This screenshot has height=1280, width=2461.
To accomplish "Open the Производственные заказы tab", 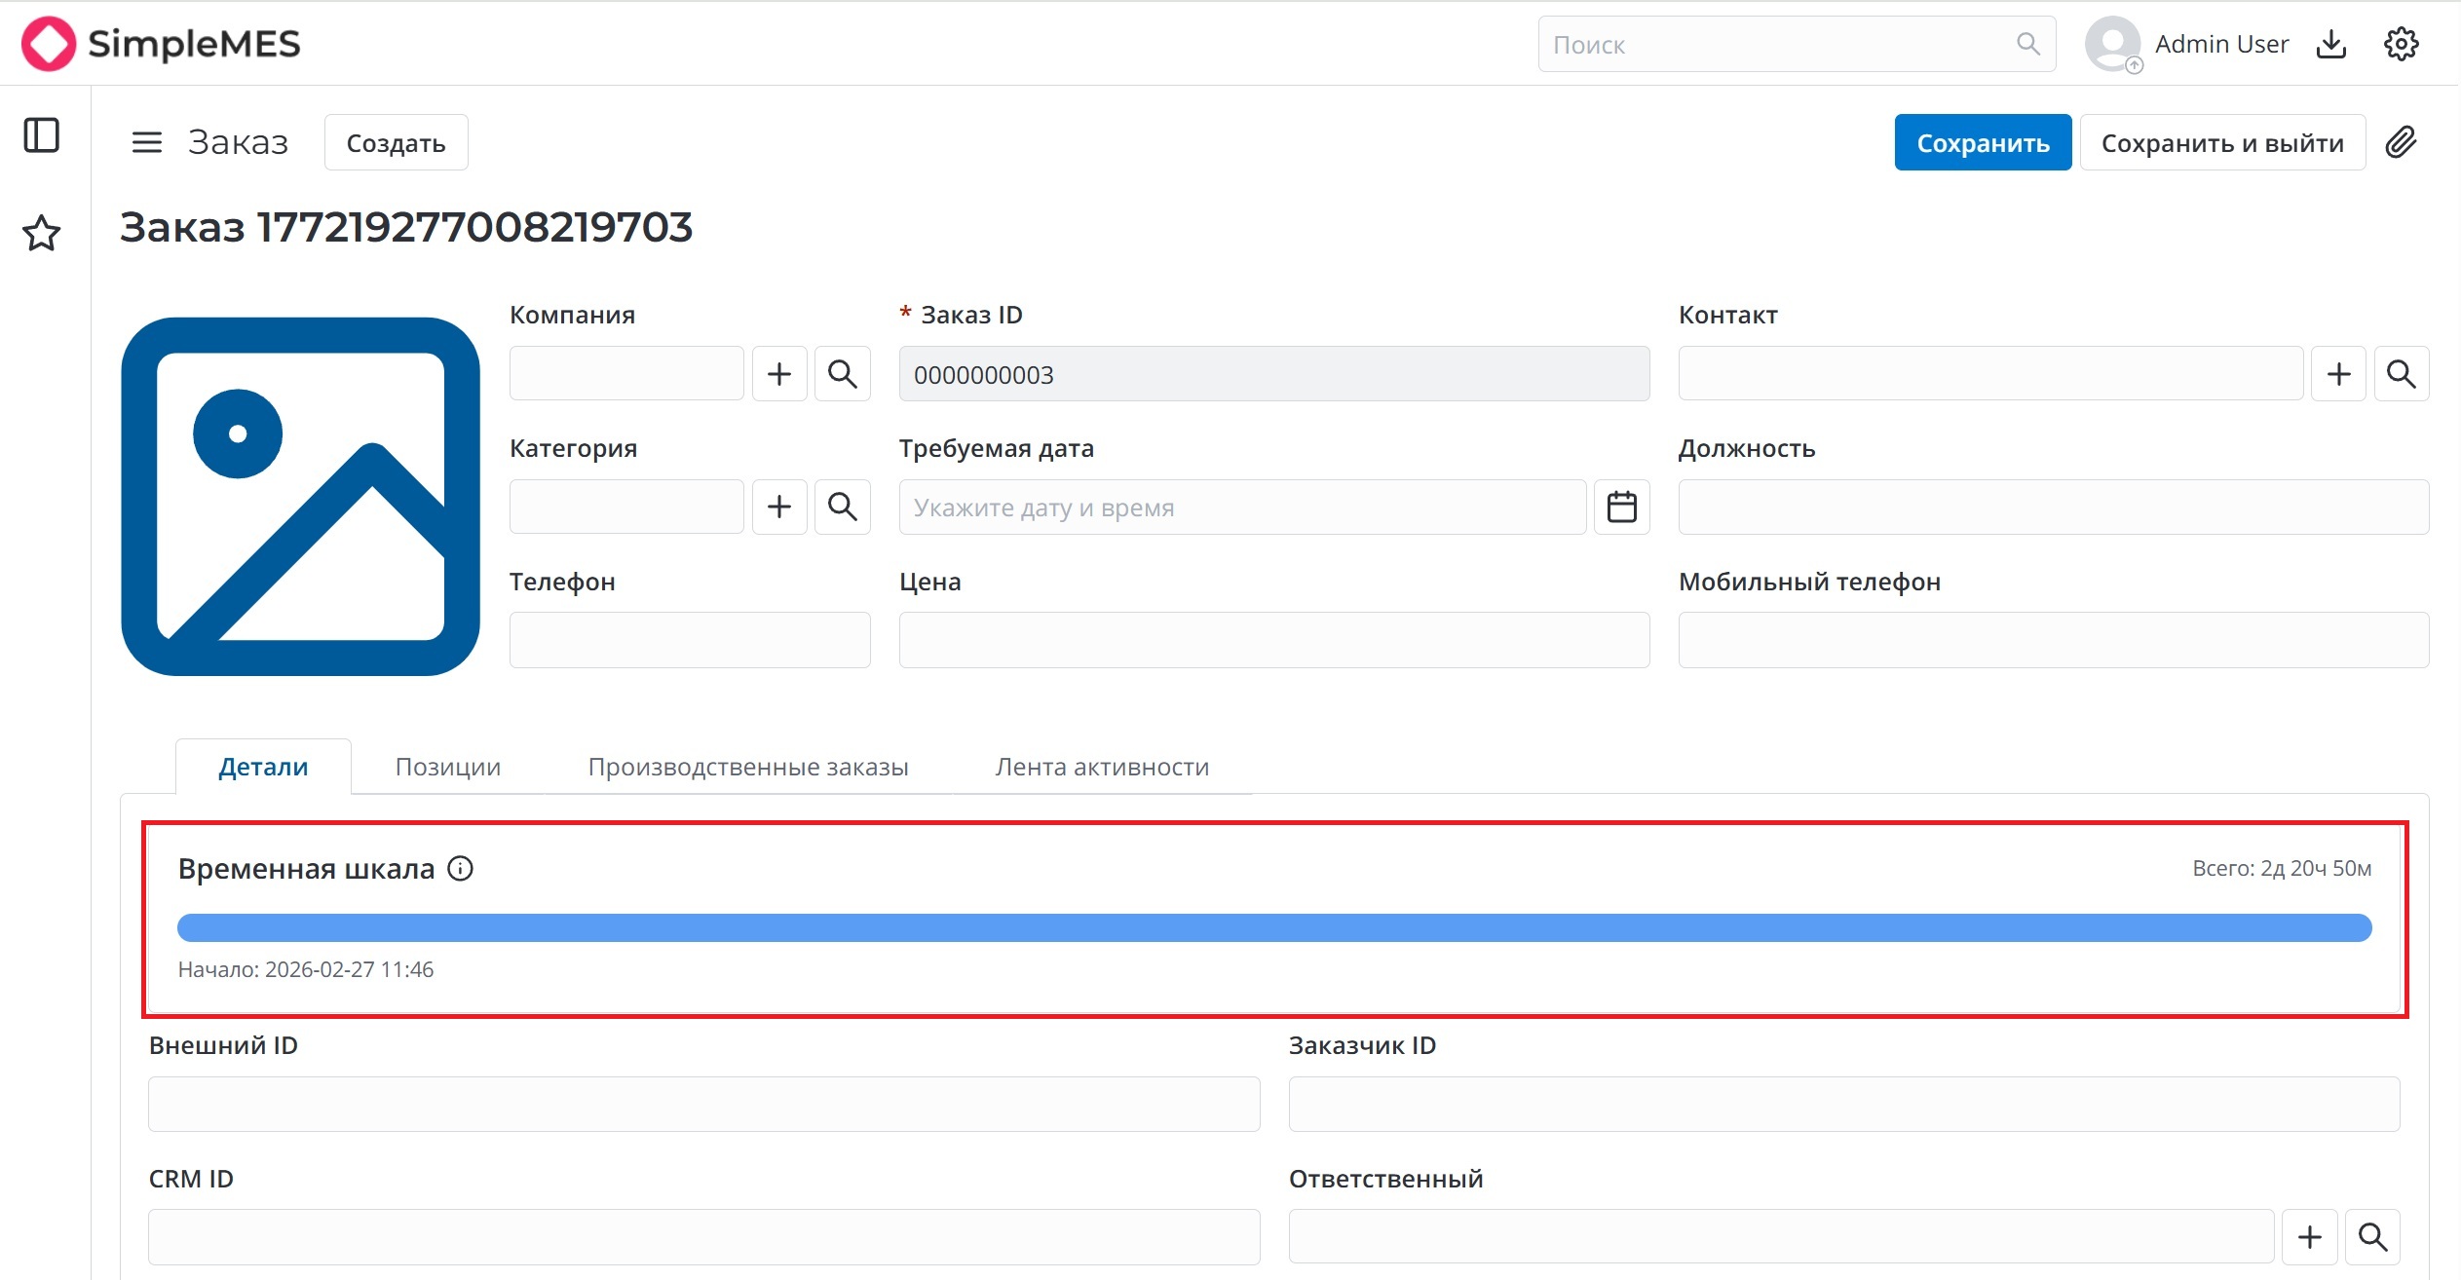I will coord(747,767).
